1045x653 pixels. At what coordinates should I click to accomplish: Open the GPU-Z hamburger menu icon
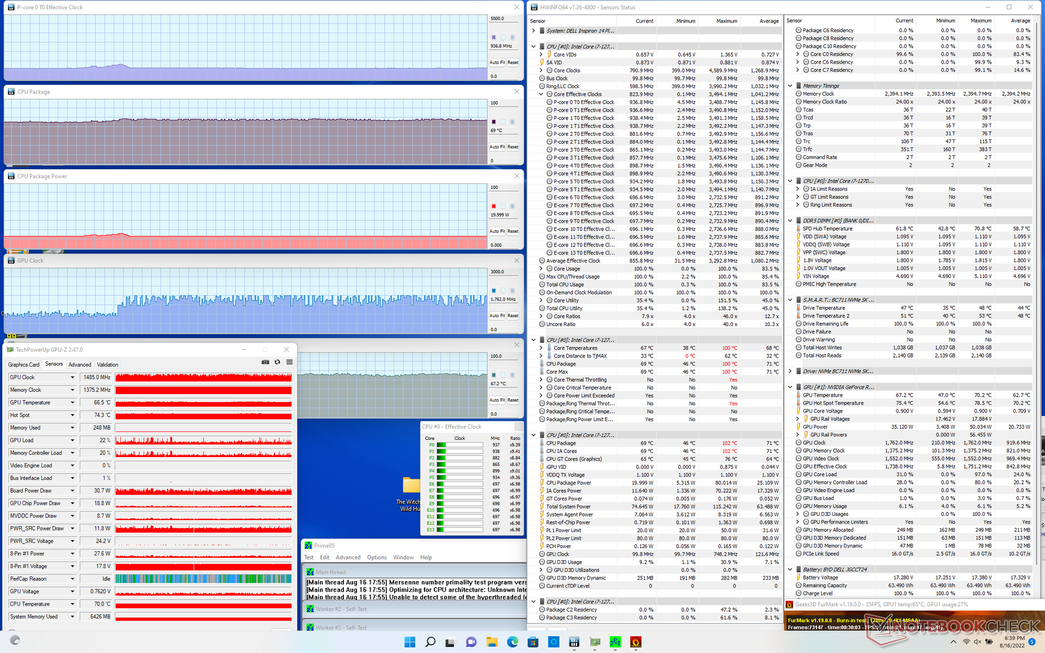tap(290, 362)
